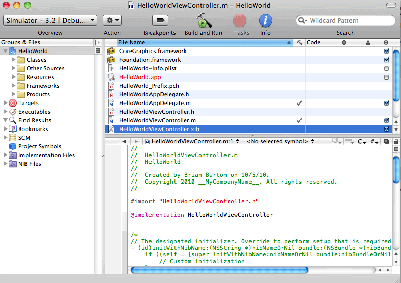
Task: Toggle HelloWorldViewController.m target checkbox
Action: [x=386, y=120]
